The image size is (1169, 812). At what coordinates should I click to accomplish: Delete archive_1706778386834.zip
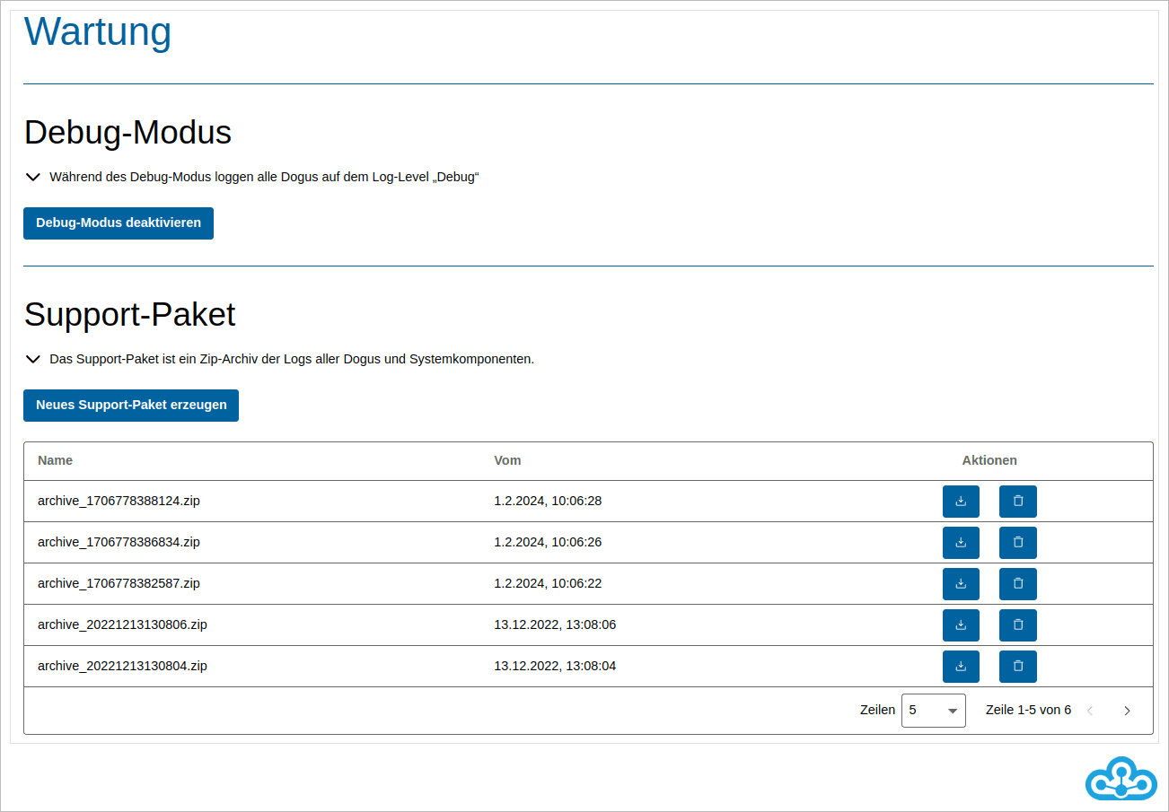pos(1017,543)
